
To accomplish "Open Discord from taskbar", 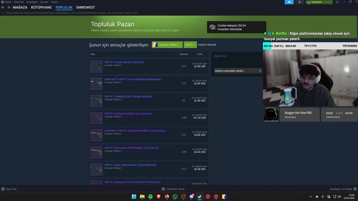I will 192,197.
